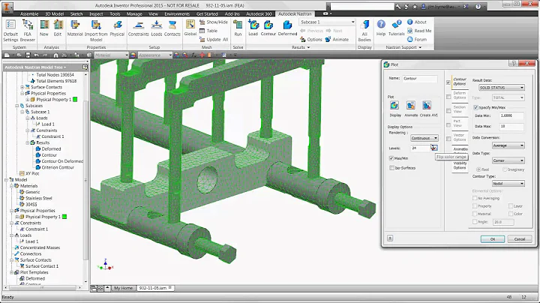The height and width of the screenshot is (303, 540).
Task: Switch to the Sketch ribbon tab
Action: point(76,13)
